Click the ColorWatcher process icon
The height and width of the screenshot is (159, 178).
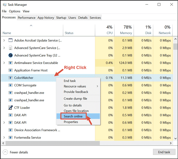(x=10, y=78)
